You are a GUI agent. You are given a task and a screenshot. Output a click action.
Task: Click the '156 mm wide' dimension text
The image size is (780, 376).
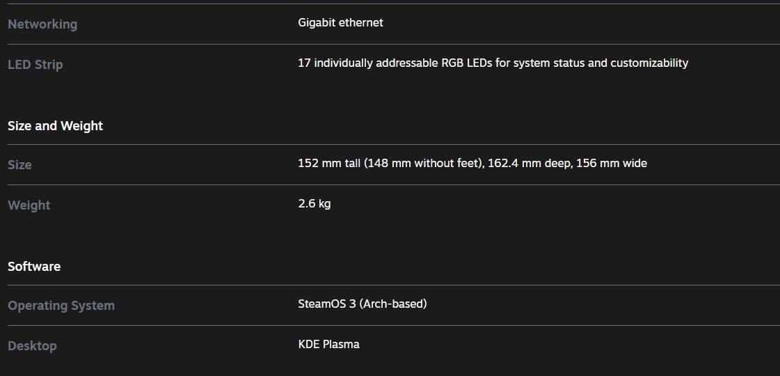click(x=612, y=164)
